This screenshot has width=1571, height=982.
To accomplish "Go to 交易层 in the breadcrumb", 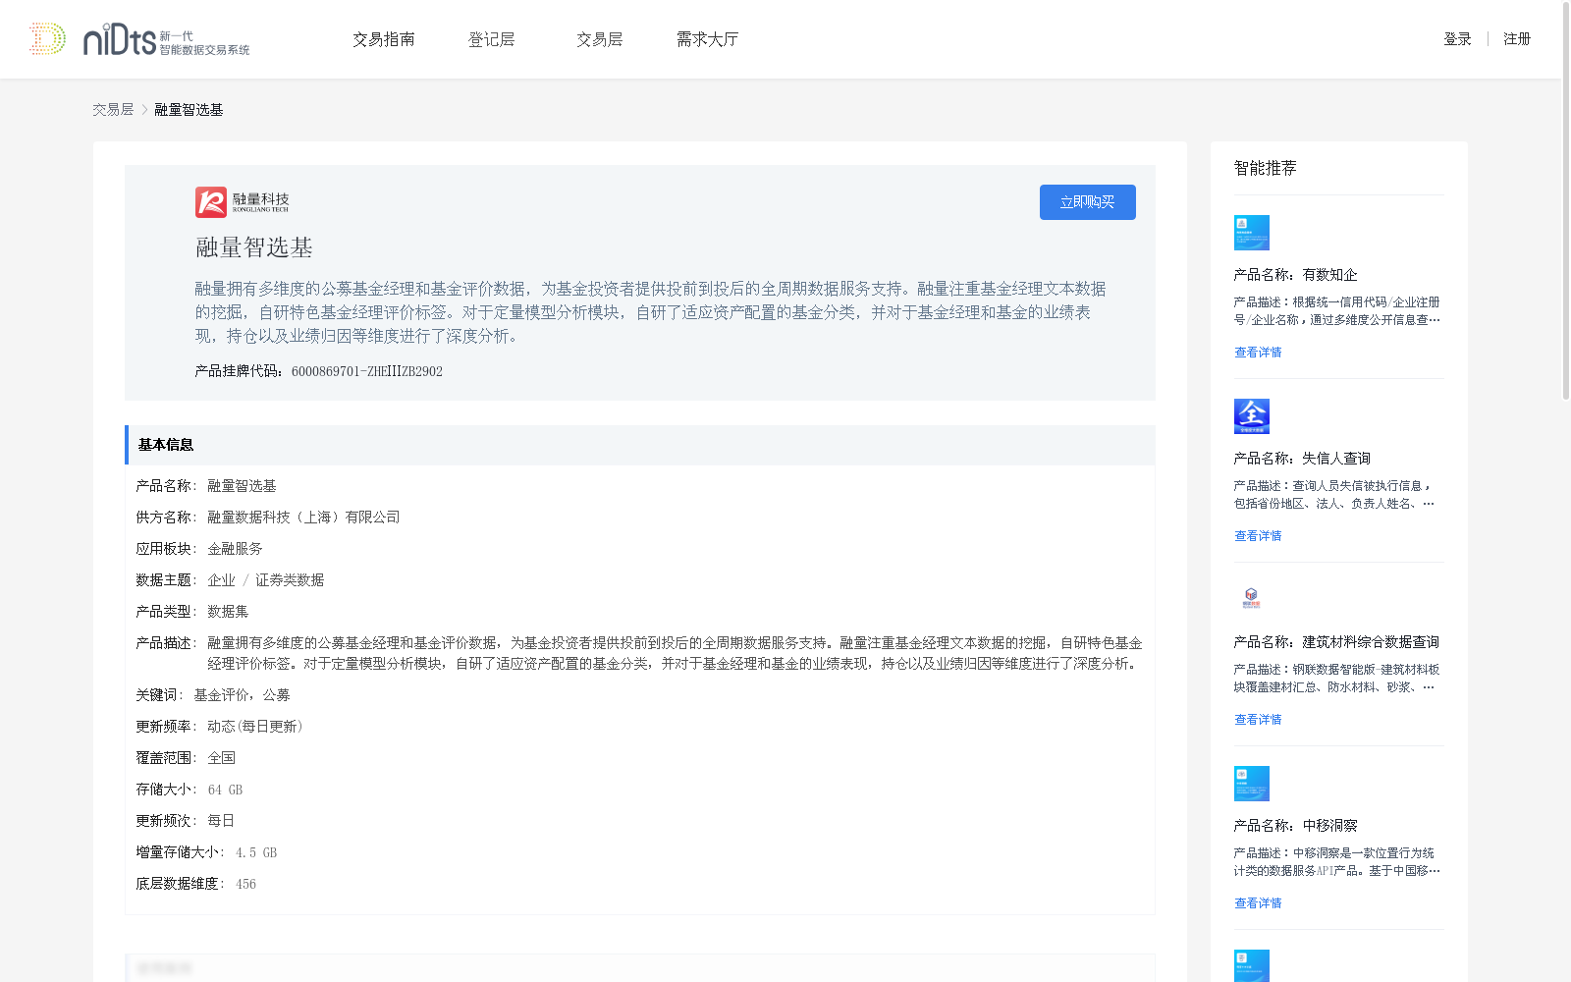I will [113, 110].
